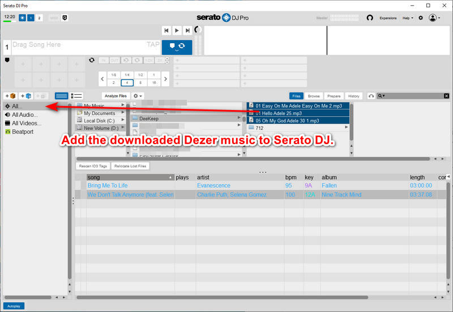Select the 05 Oh My God Adele file
Viewport: 453px width, 312px height.
click(298, 121)
